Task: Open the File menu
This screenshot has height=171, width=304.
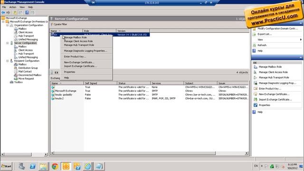Action: click(x=4, y=7)
